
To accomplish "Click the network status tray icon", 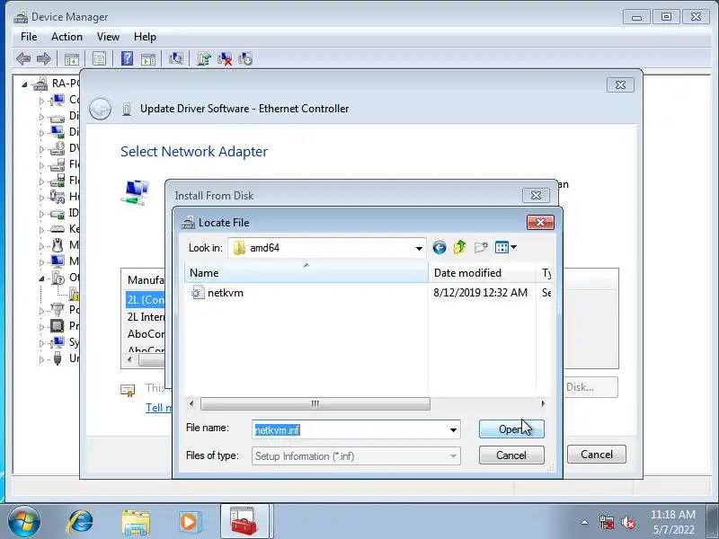I will coord(606,522).
